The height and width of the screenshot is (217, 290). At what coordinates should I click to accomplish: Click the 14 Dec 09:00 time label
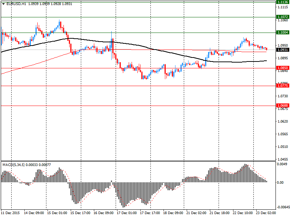click(34, 213)
